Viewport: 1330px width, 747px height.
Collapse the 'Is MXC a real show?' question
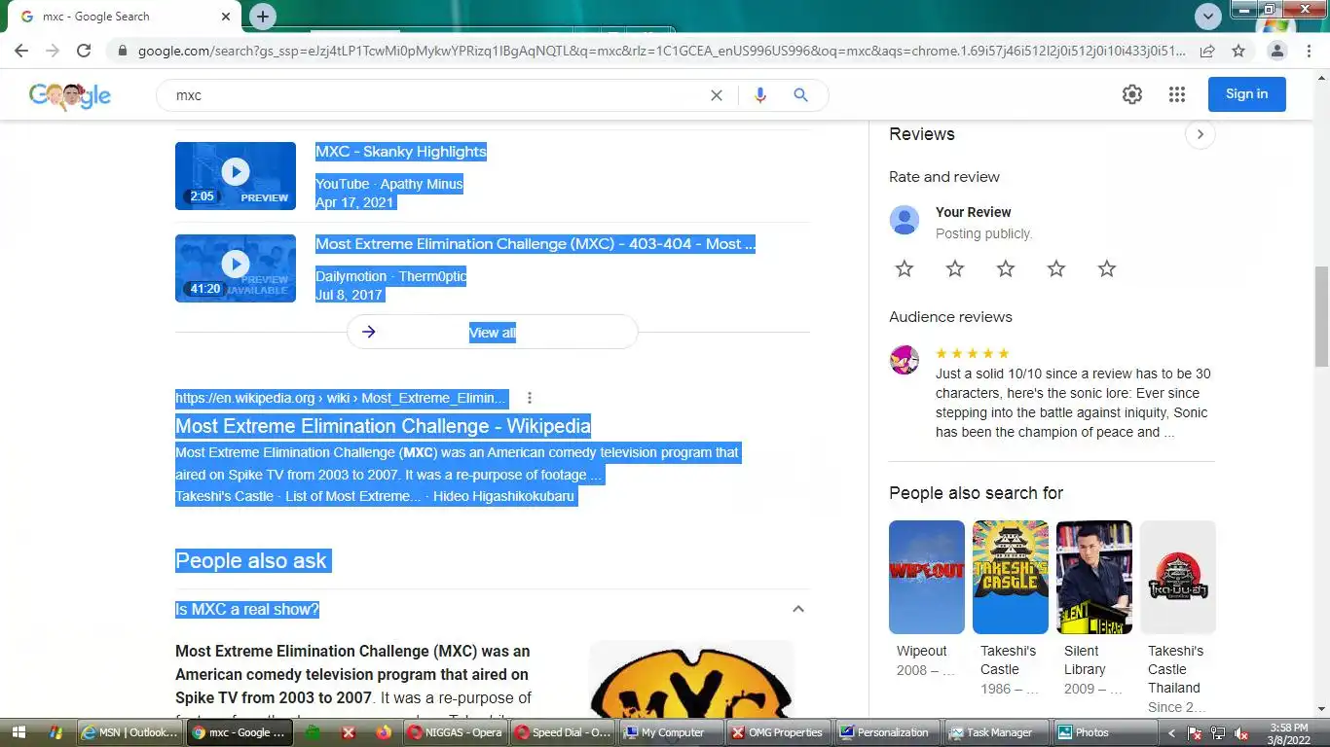coord(798,609)
